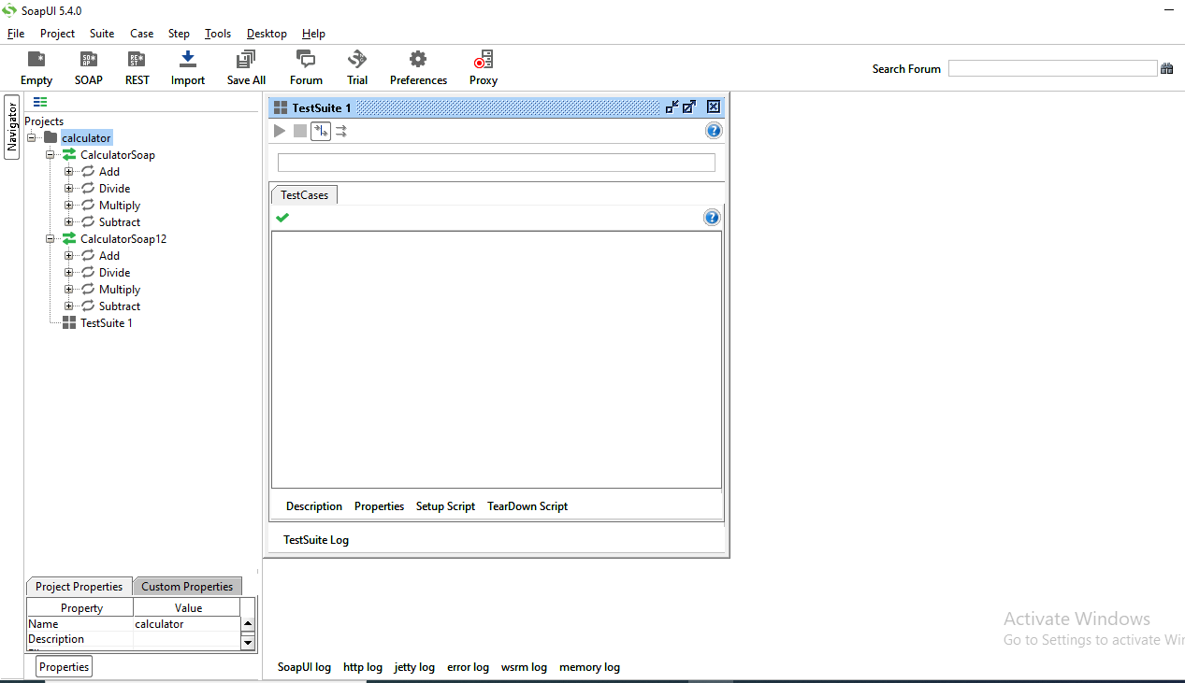Toggle run TestCases in sequence mode
This screenshot has width=1185, height=683.
[321, 131]
